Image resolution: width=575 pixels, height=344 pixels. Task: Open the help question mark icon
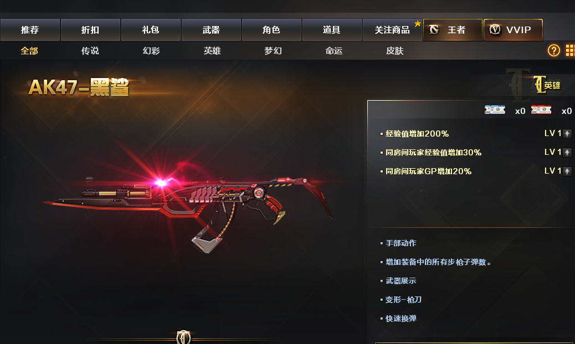[554, 50]
